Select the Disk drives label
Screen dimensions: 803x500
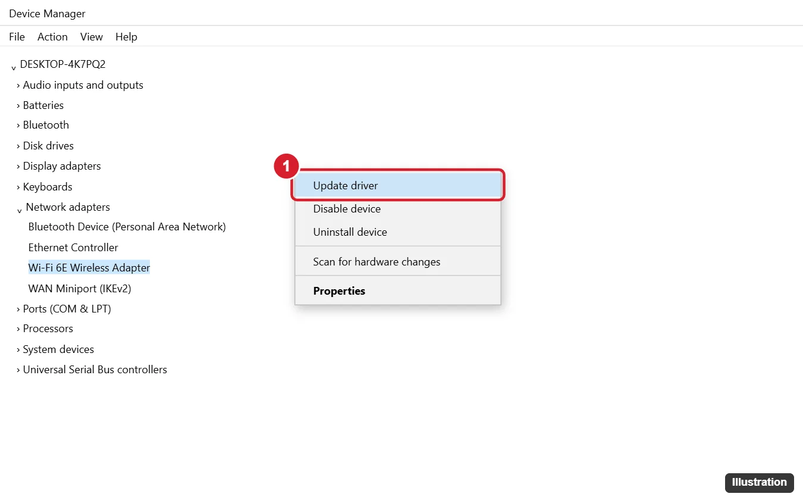(48, 146)
